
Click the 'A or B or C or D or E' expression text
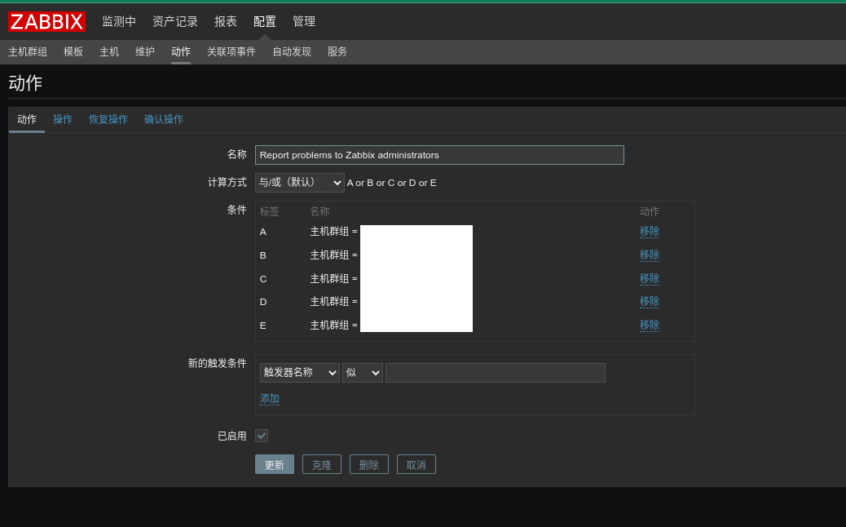tap(392, 183)
